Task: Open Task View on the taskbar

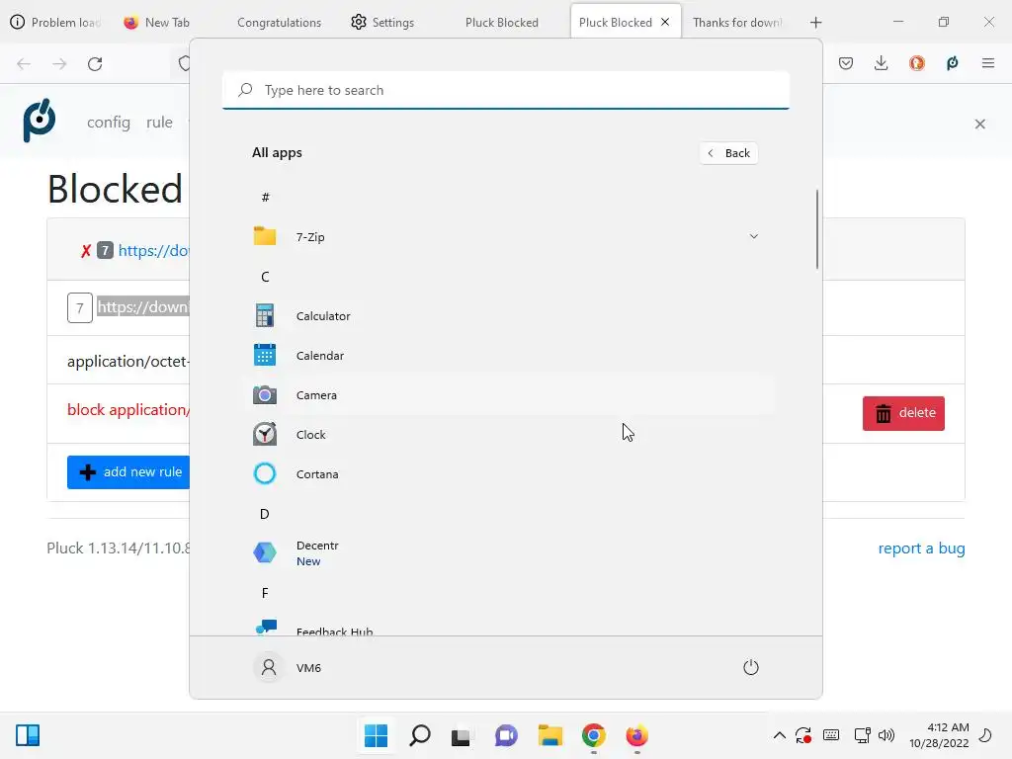Action: click(461, 735)
